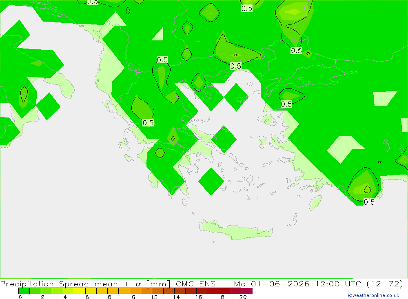Select the yellow legend swatch at value 5

[80, 291]
